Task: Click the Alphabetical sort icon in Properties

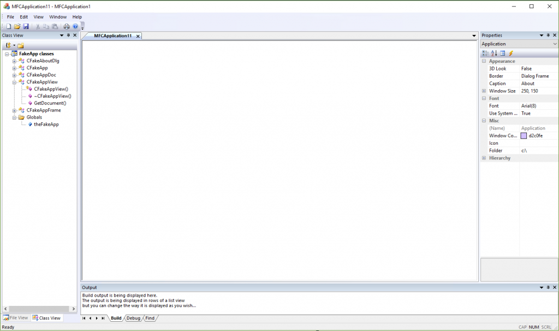Action: 493,53
